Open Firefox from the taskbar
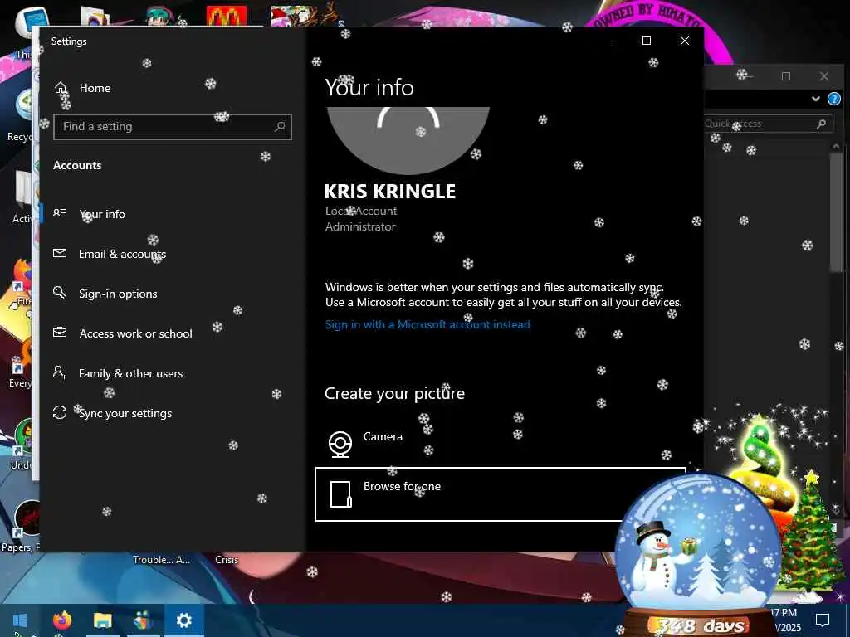Image resolution: width=850 pixels, height=637 pixels. [61, 620]
